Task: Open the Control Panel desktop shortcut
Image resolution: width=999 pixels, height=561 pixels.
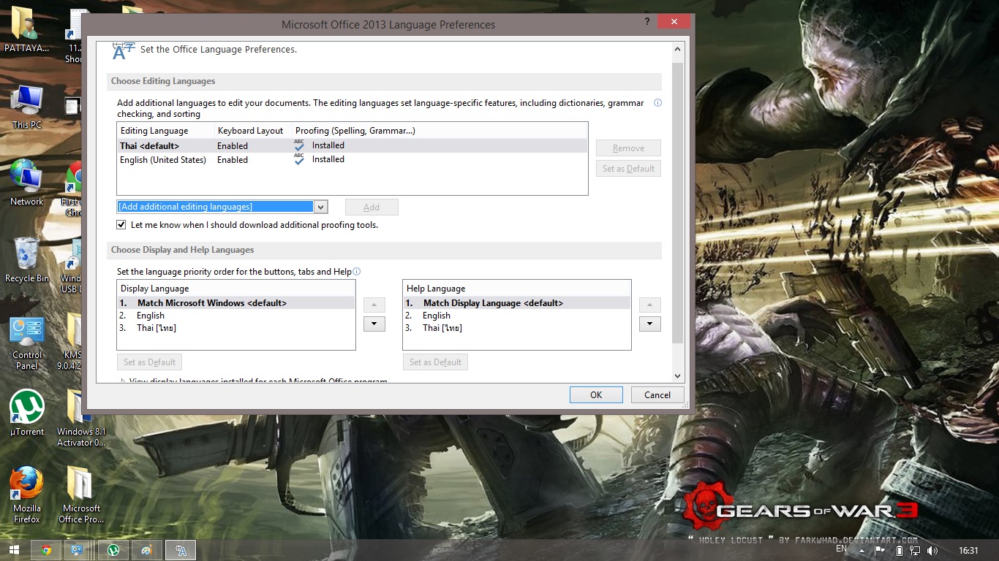Action: click(27, 343)
